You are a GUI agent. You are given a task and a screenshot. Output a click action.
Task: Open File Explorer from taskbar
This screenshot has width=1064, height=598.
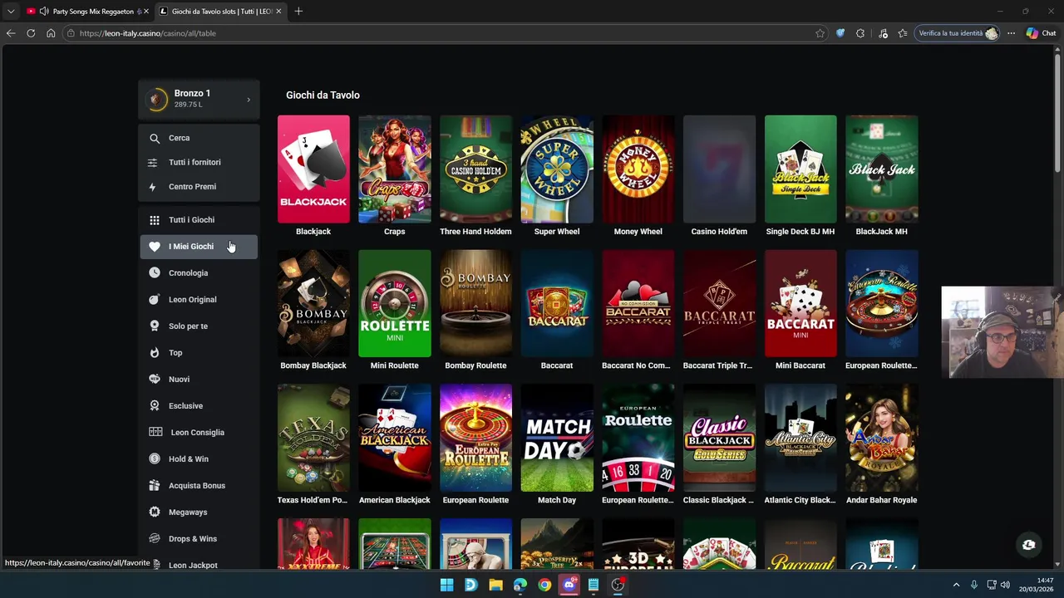[495, 585]
